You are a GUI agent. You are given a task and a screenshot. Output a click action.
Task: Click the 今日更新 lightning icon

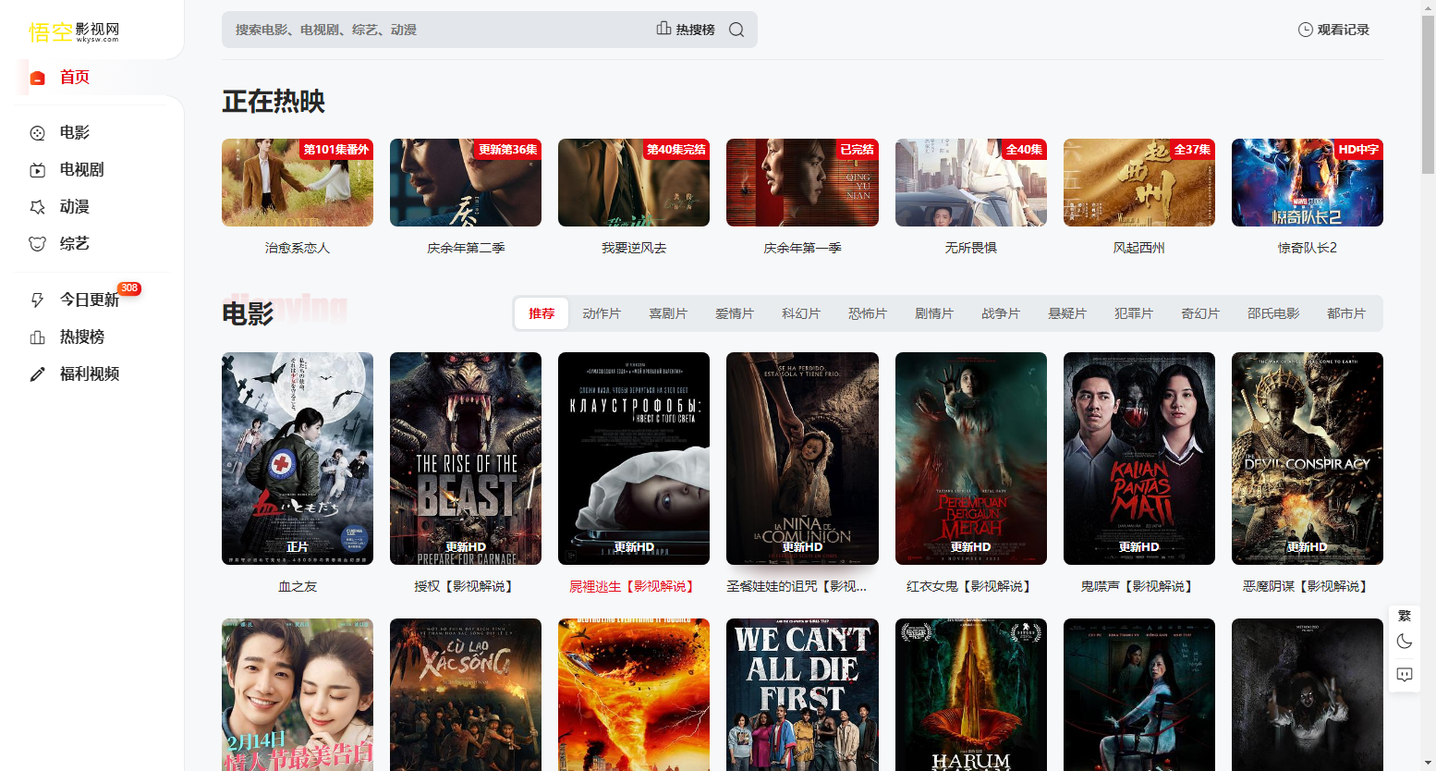point(38,300)
